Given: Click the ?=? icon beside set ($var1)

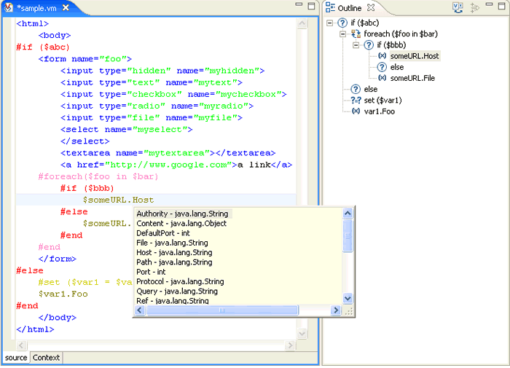Looking at the screenshot, I should (x=356, y=100).
